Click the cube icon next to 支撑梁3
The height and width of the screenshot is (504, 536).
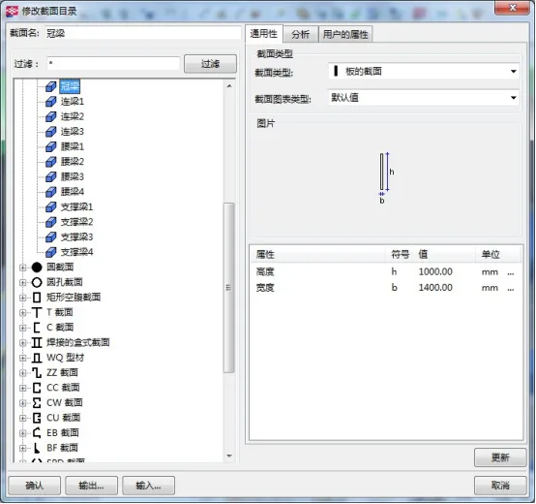[x=51, y=237]
